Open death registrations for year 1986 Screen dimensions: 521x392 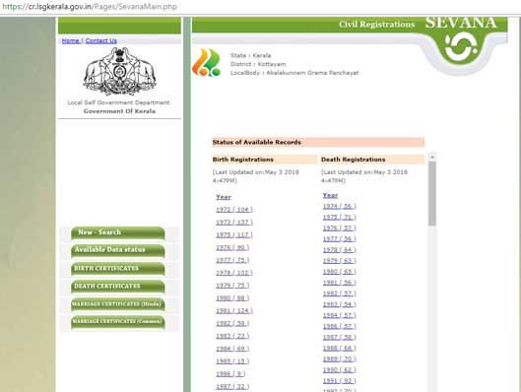(x=339, y=326)
